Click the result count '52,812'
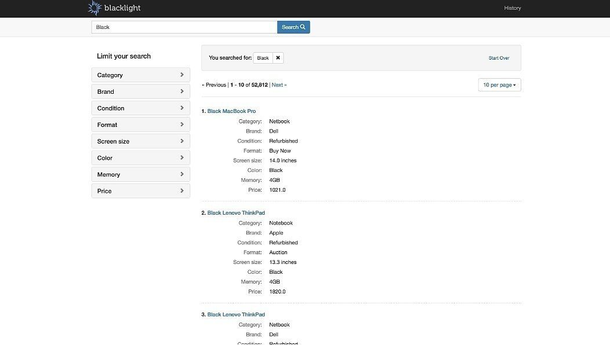 (x=260, y=85)
